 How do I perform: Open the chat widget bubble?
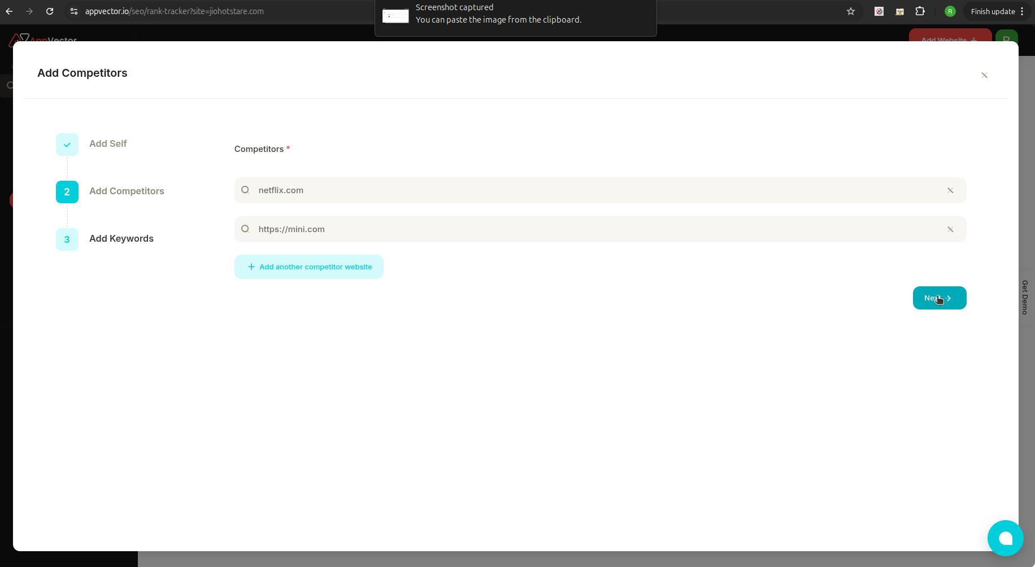pyautogui.click(x=1005, y=538)
